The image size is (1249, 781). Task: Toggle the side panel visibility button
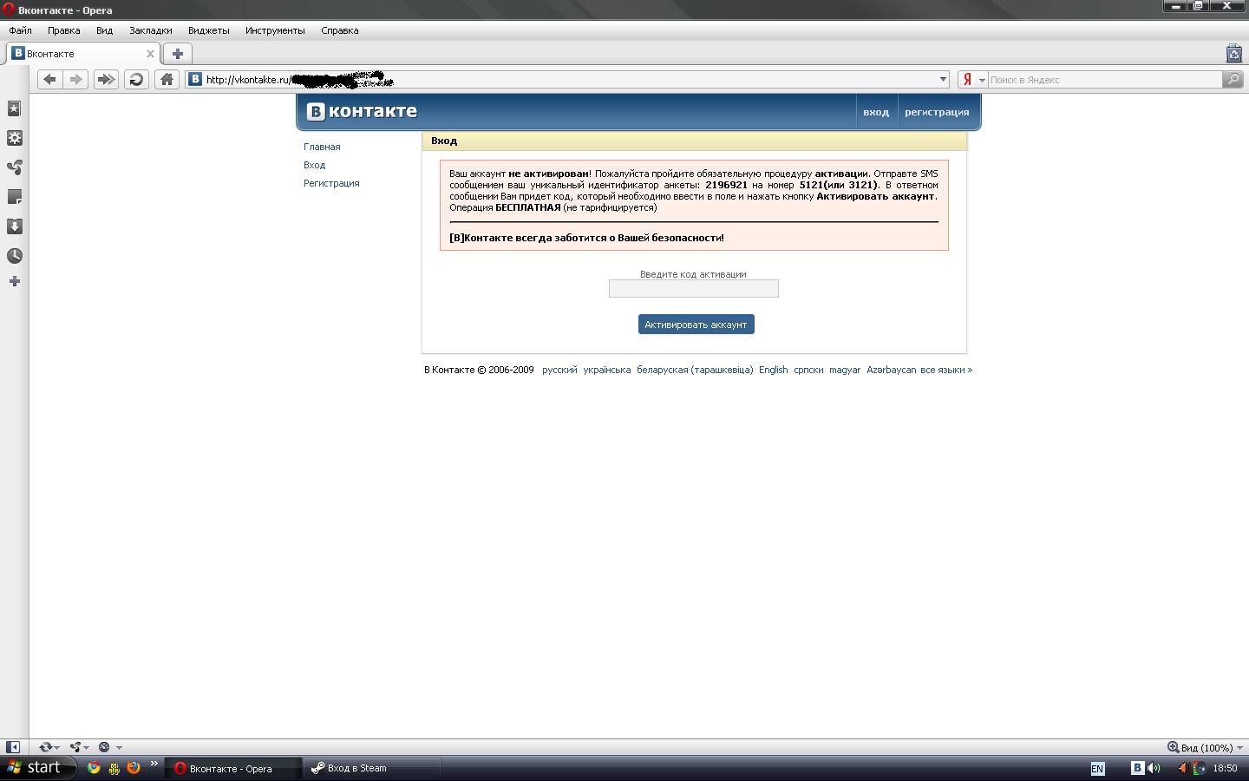tap(13, 747)
